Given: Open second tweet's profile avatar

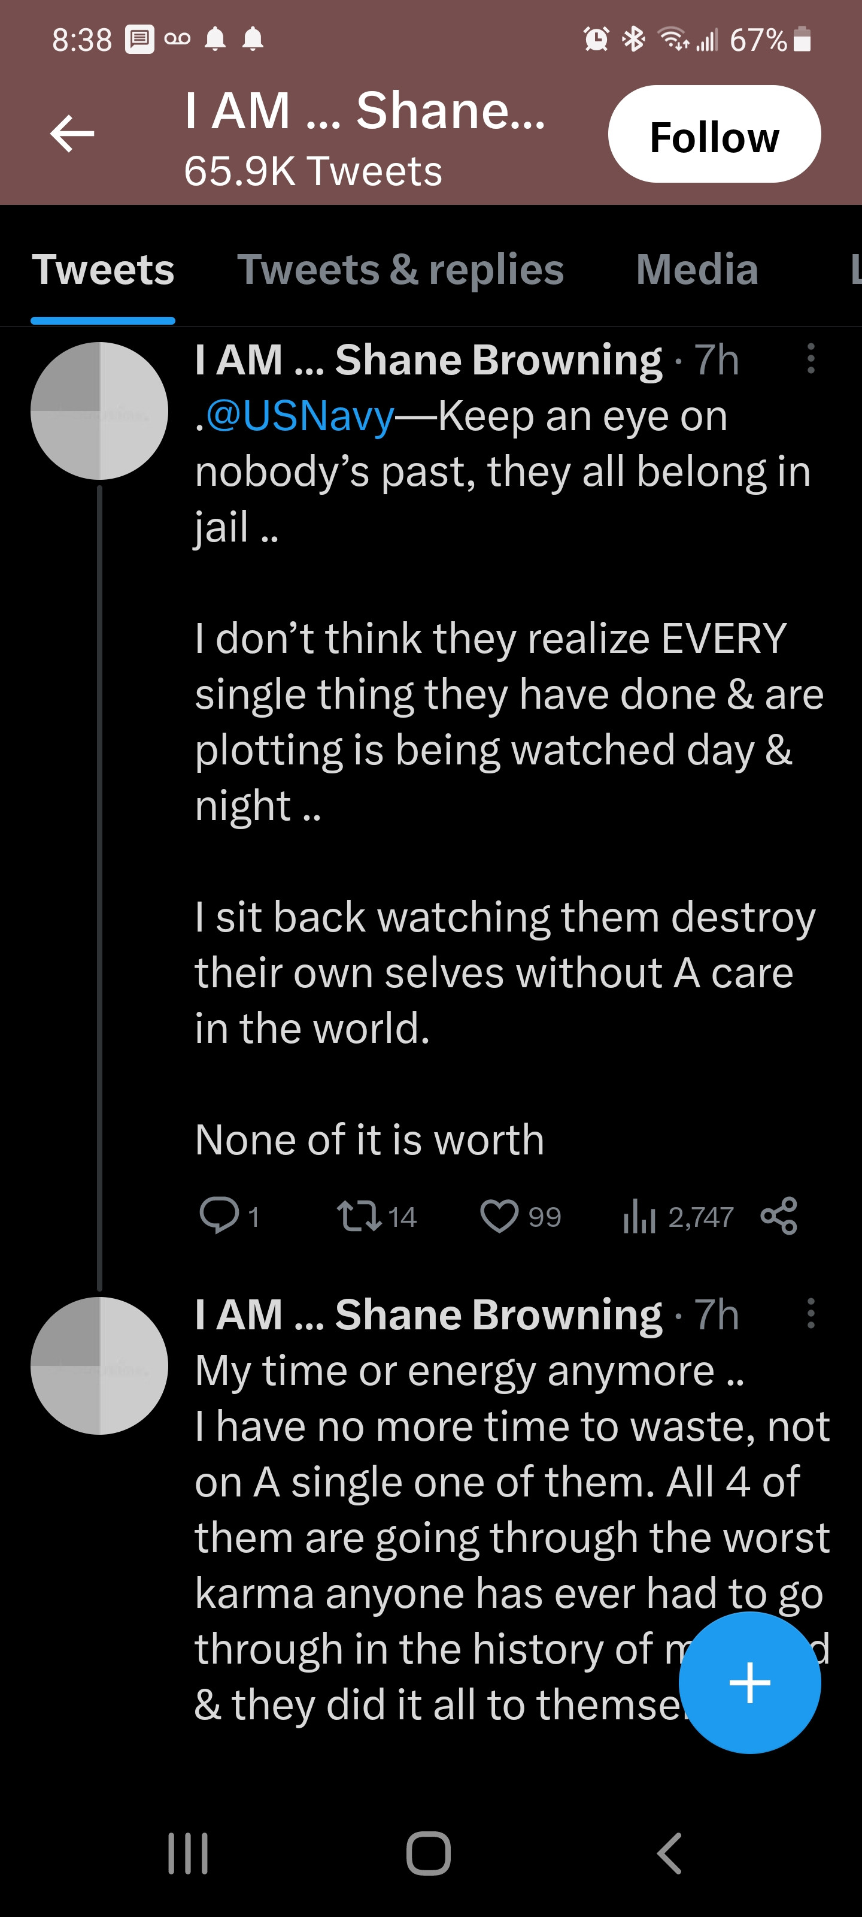Looking at the screenshot, I should click(99, 1366).
